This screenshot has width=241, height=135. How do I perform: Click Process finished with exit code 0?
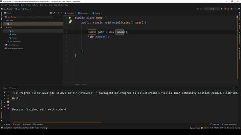39,109
